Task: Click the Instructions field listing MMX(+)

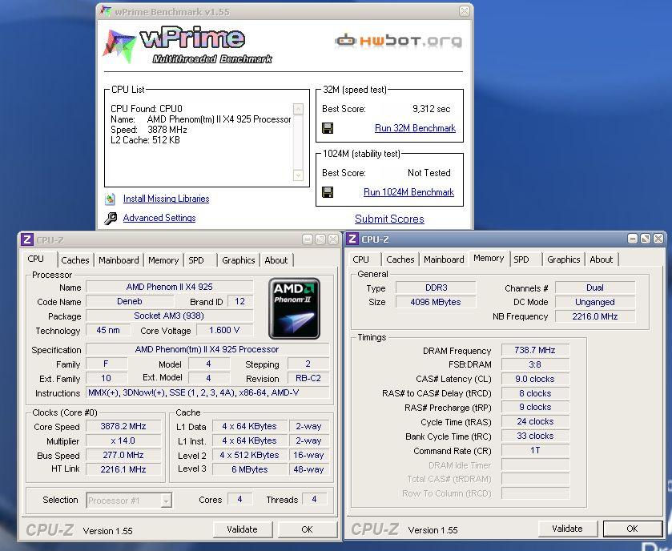Action: click(x=207, y=393)
